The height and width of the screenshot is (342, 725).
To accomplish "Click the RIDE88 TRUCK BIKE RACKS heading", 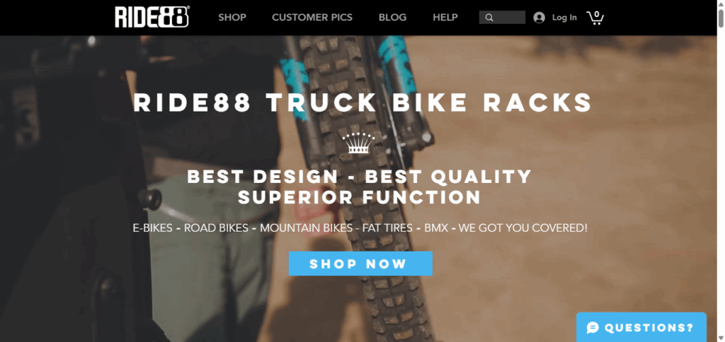I will [363, 102].
